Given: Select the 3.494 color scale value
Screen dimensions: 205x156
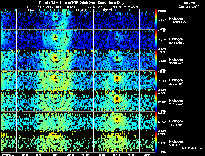Looking at the screenshot, I should (x=162, y=113).
